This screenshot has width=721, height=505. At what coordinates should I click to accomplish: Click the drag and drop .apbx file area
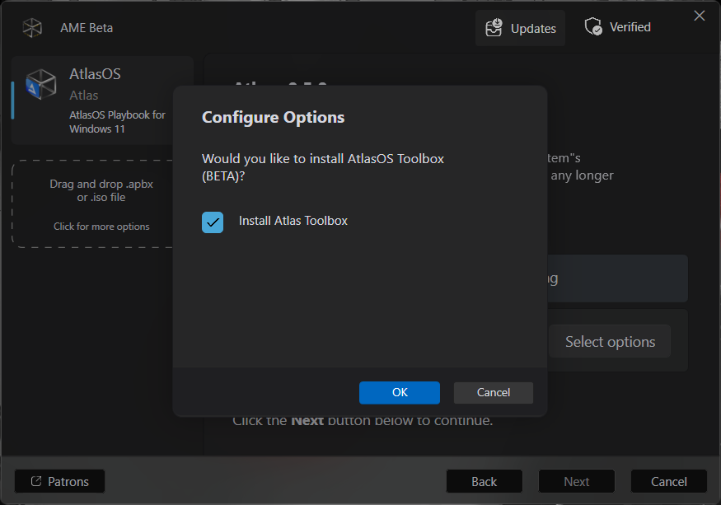(101, 191)
